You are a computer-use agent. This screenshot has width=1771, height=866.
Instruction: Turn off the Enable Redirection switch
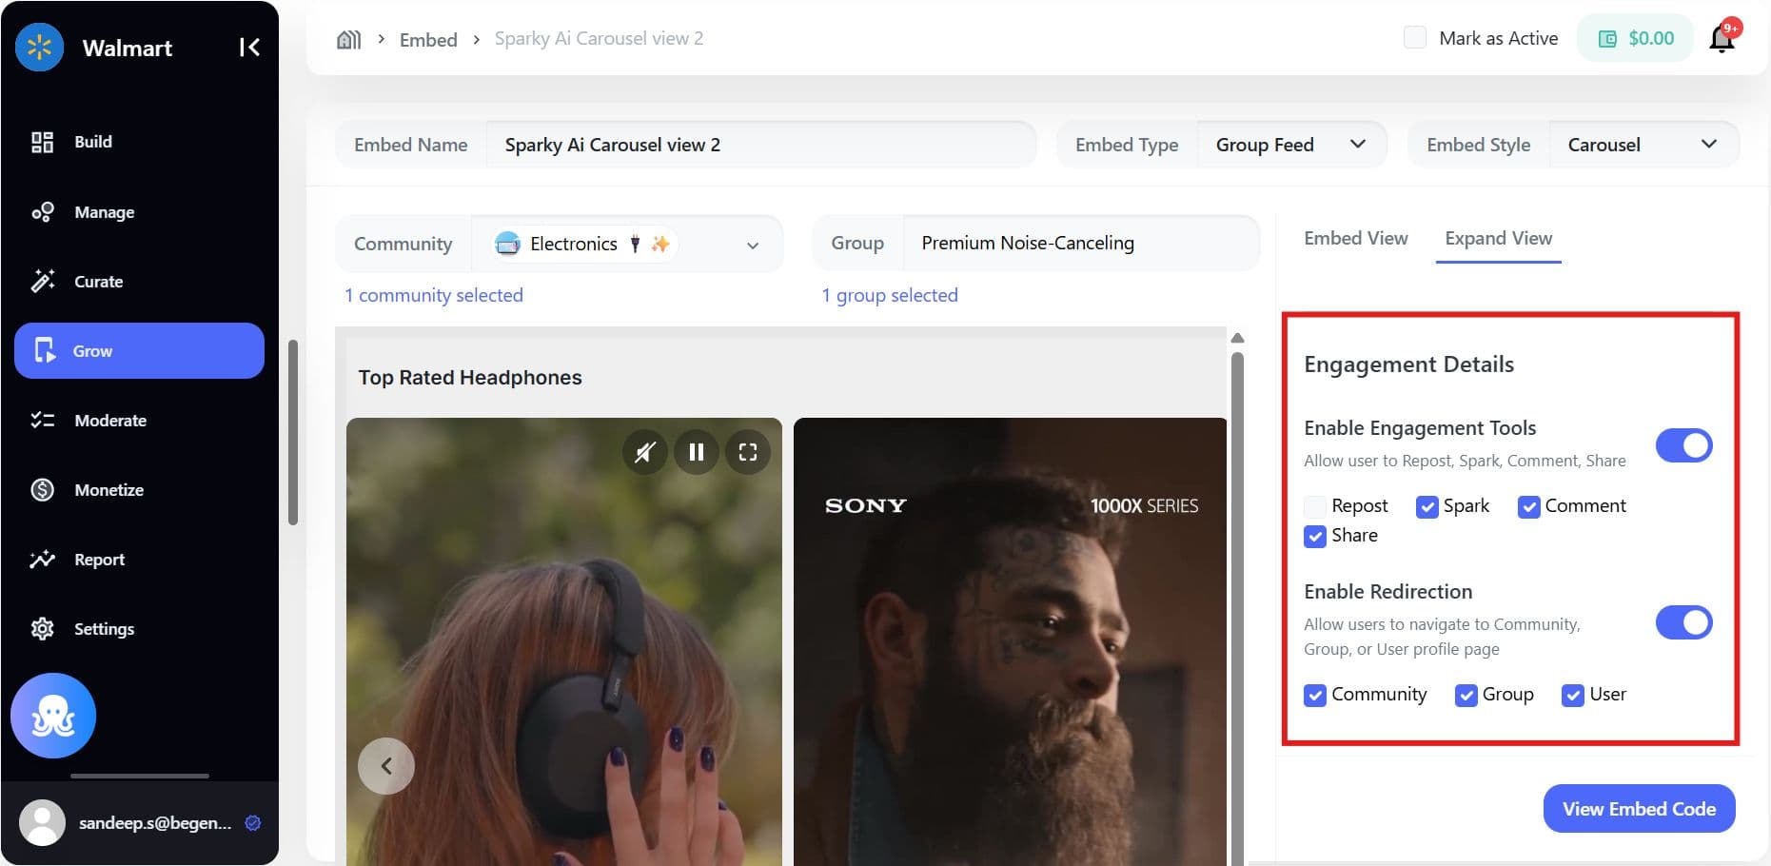1683,622
